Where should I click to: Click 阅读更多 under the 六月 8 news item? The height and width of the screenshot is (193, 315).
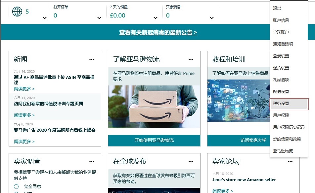(24, 142)
